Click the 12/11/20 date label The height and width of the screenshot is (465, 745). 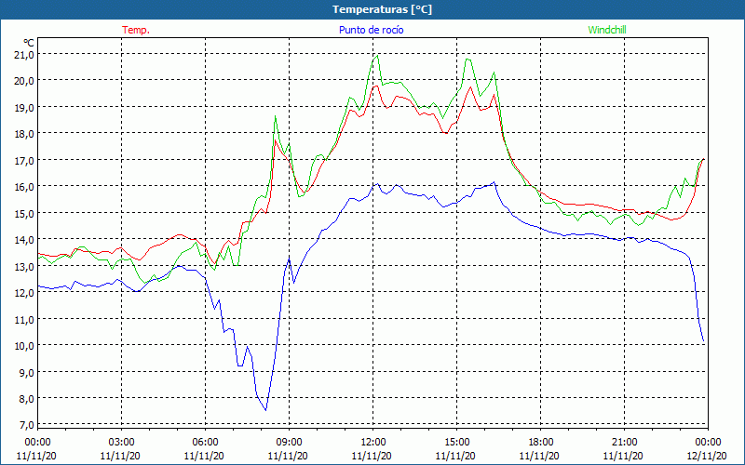coord(707,456)
